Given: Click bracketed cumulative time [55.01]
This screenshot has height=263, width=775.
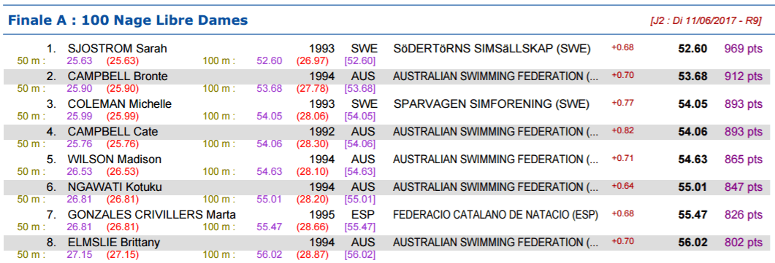Looking at the screenshot, I should tap(359, 200).
